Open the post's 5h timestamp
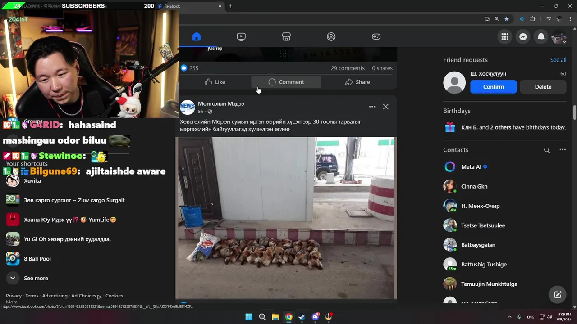 pyautogui.click(x=201, y=112)
